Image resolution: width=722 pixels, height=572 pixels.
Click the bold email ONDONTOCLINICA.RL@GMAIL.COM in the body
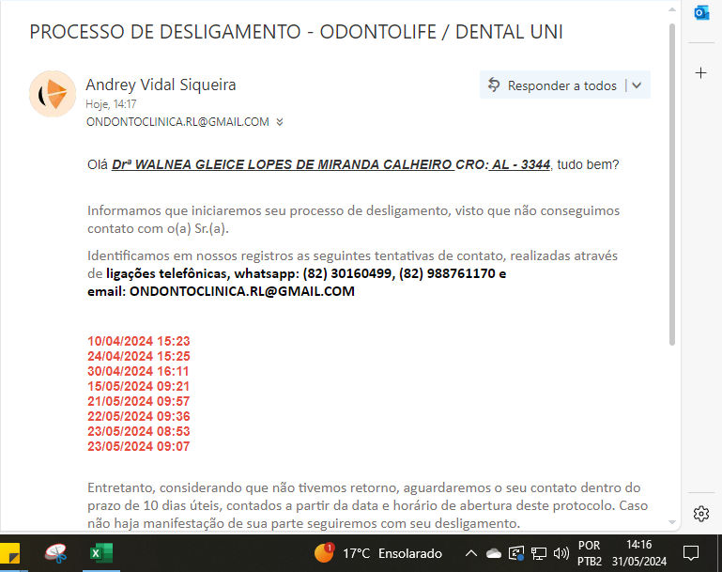point(242,291)
